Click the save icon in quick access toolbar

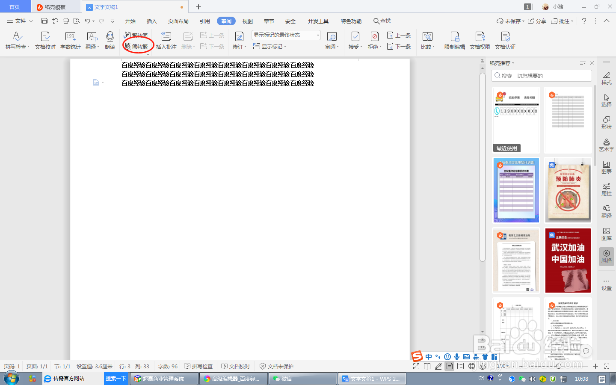(44, 21)
